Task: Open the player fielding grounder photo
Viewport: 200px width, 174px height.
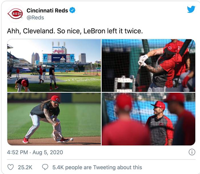Action: point(54,119)
